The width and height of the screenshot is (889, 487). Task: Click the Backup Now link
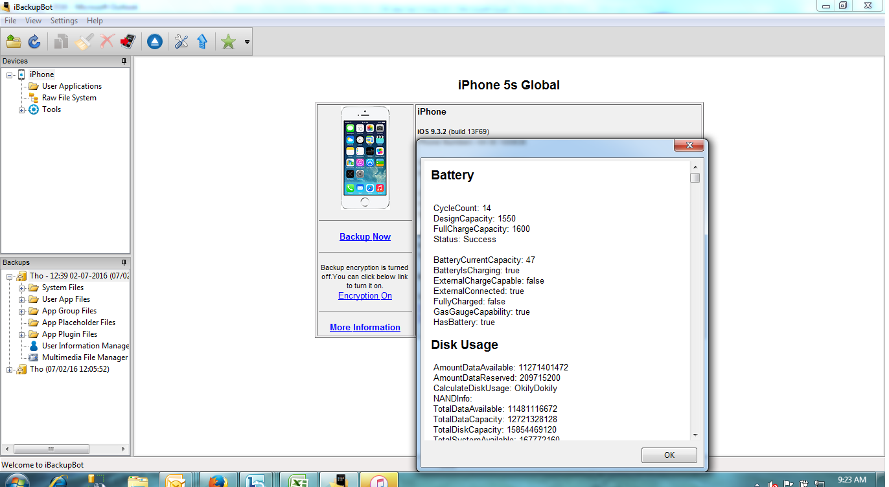365,236
